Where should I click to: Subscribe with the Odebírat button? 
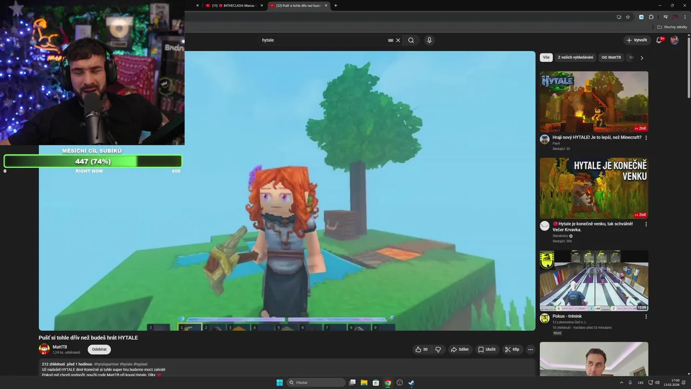99,350
